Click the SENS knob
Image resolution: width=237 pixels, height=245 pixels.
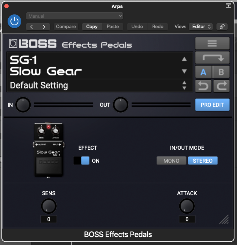(49, 206)
